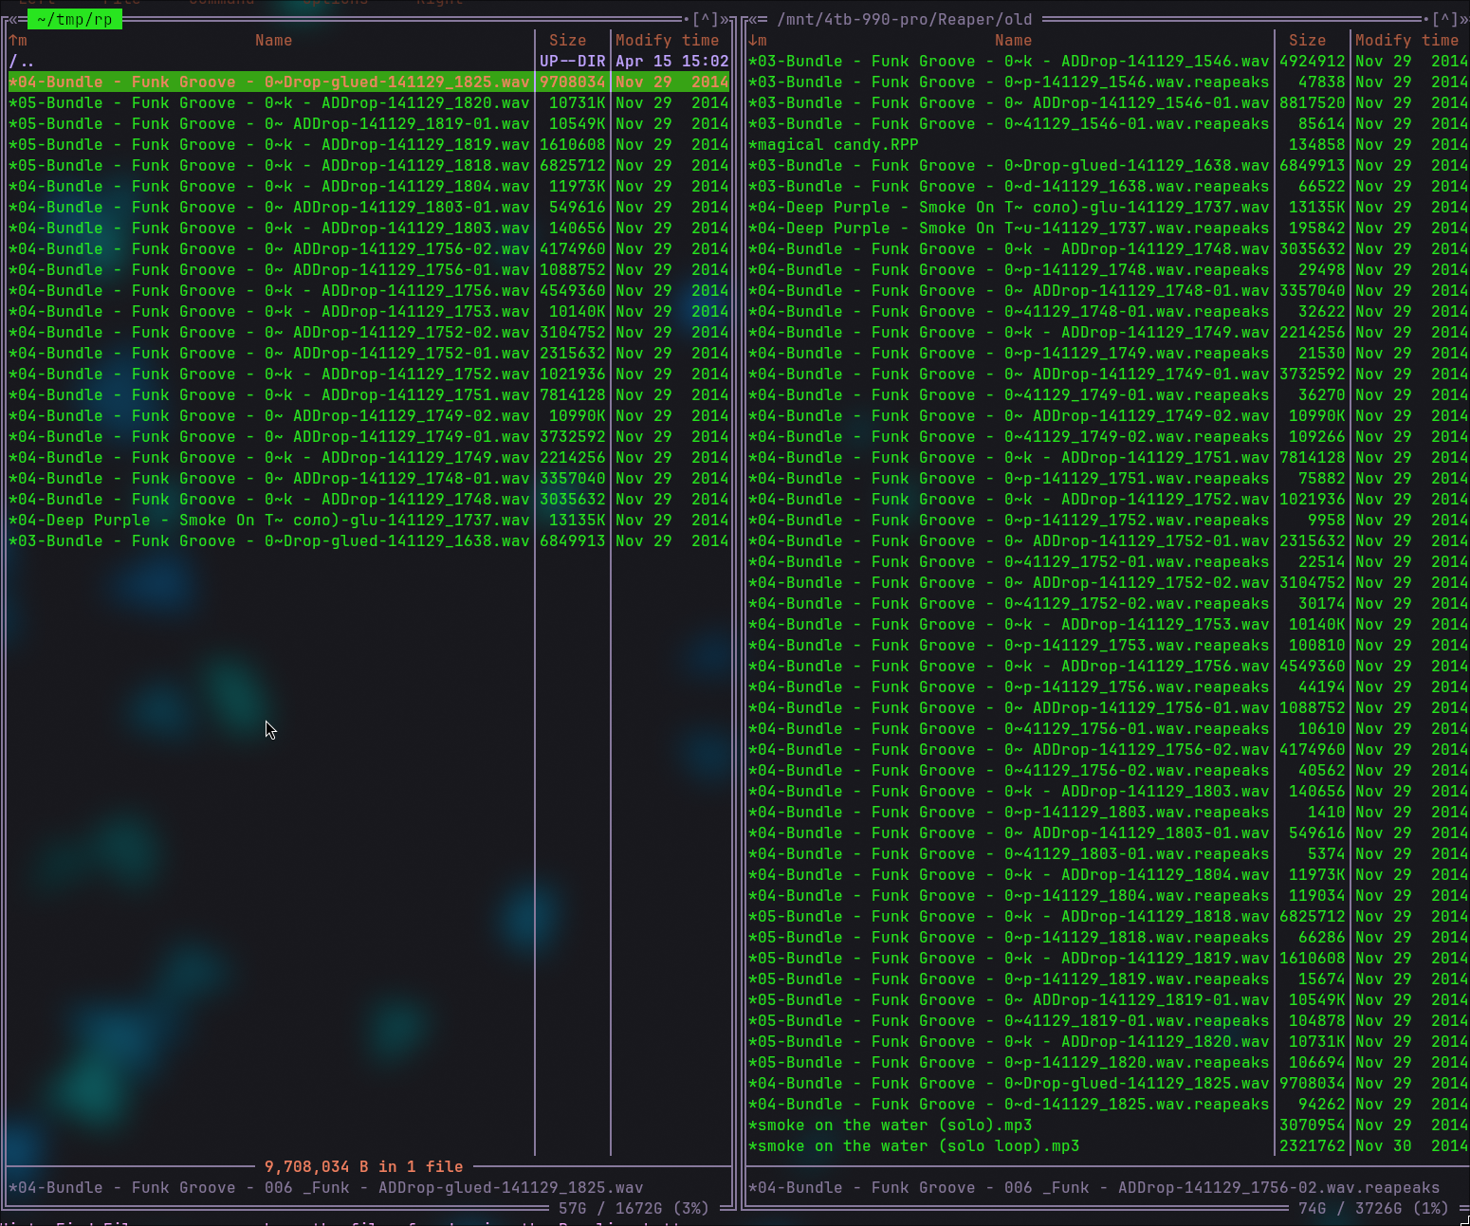This screenshot has height=1226, width=1470.
Task: Go back in left panel history with « arrow
Action: pos(13,19)
